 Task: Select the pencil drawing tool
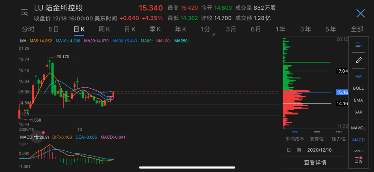[358, 60]
